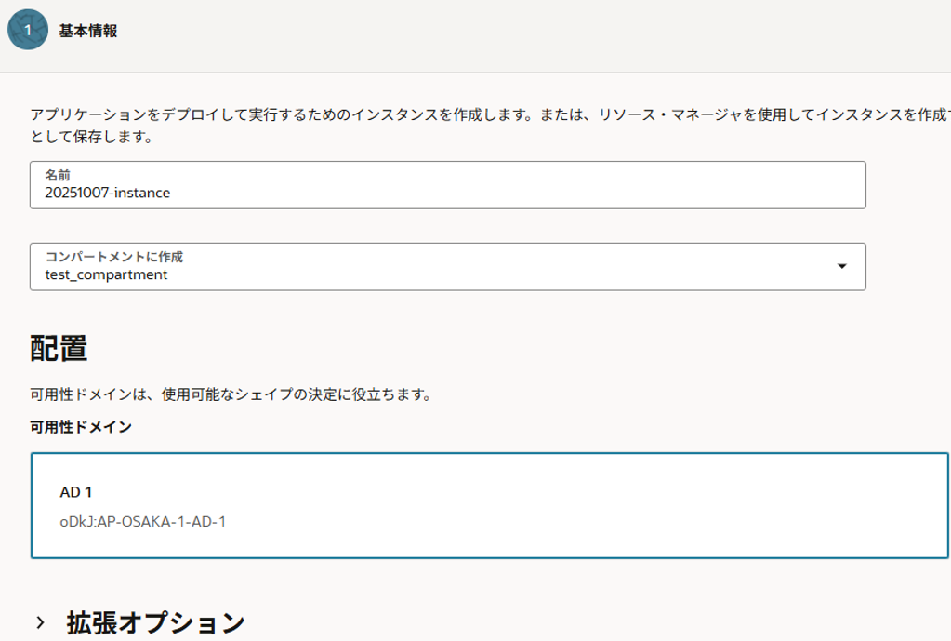The height and width of the screenshot is (641, 951).
Task: Open the compartment dropdown arrow
Action: (x=841, y=266)
